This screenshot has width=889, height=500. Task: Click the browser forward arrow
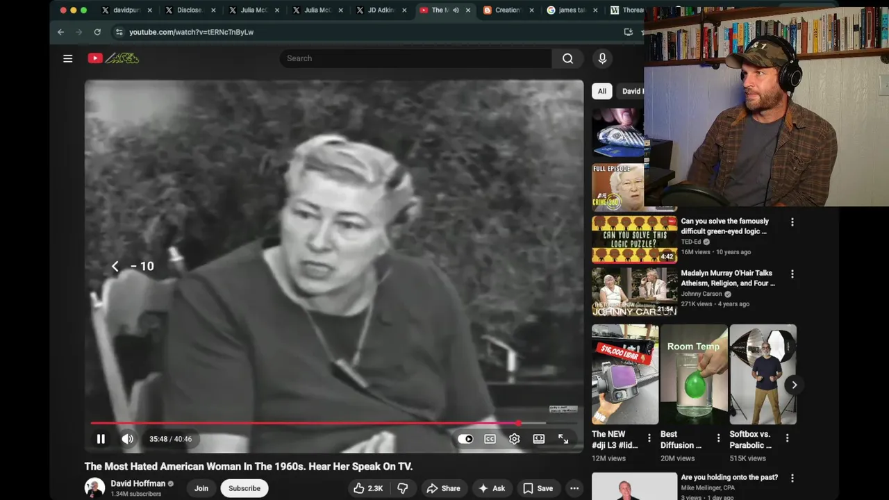coord(78,32)
